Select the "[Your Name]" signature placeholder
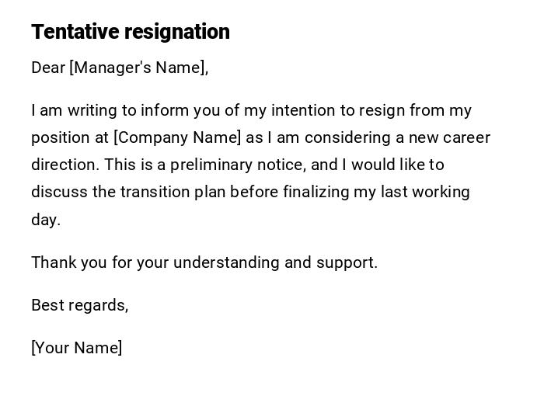 pyautogui.click(x=76, y=348)
